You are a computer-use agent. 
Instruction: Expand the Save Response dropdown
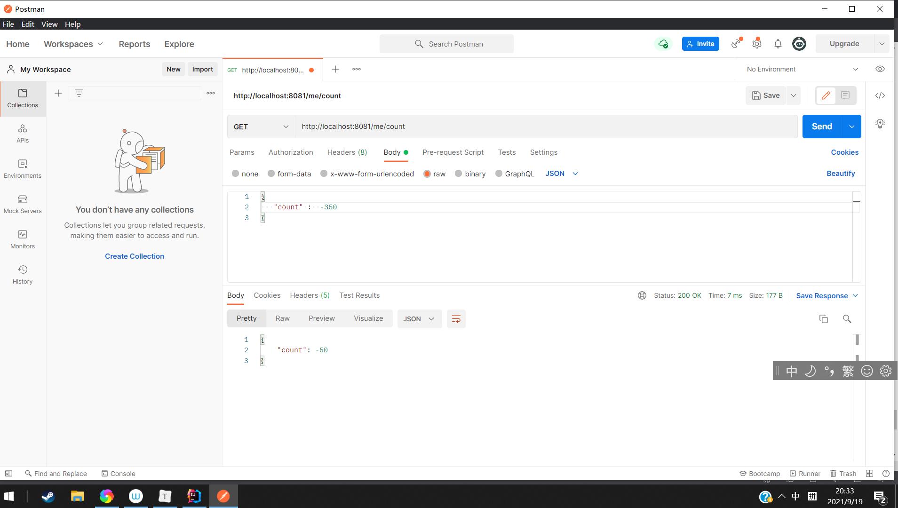pos(827,295)
